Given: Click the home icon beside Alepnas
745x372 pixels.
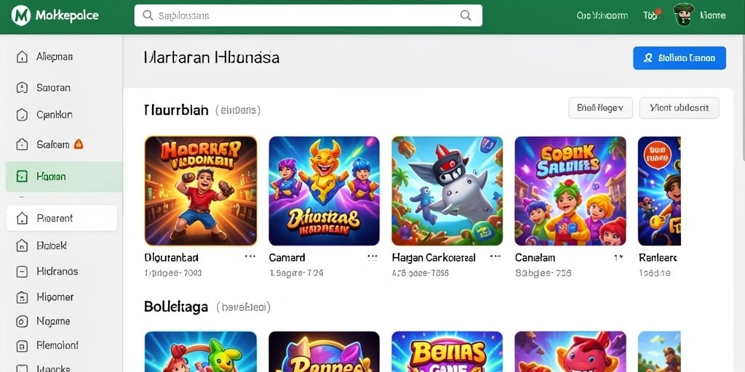Looking at the screenshot, I should coord(22,57).
